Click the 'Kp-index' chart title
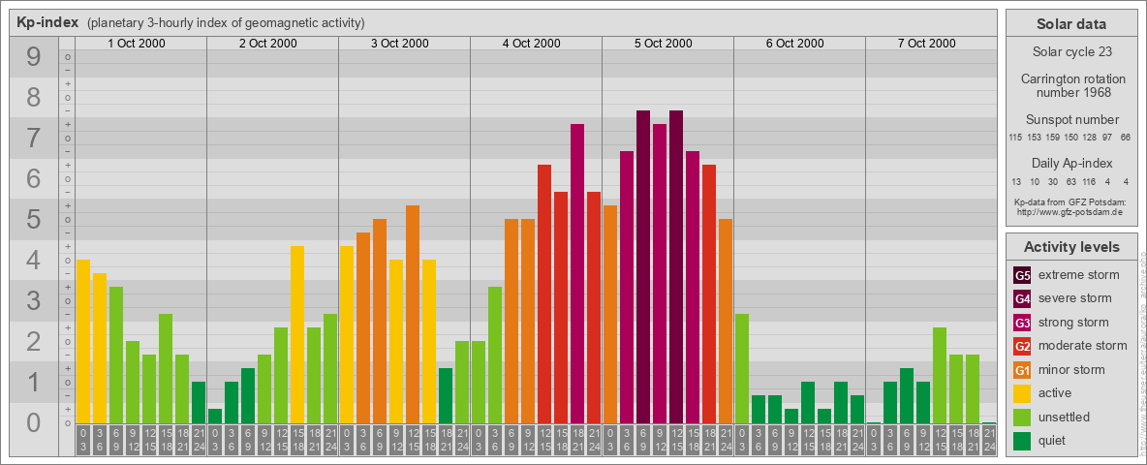Screen dimensions: 1147x465 [x=48, y=22]
